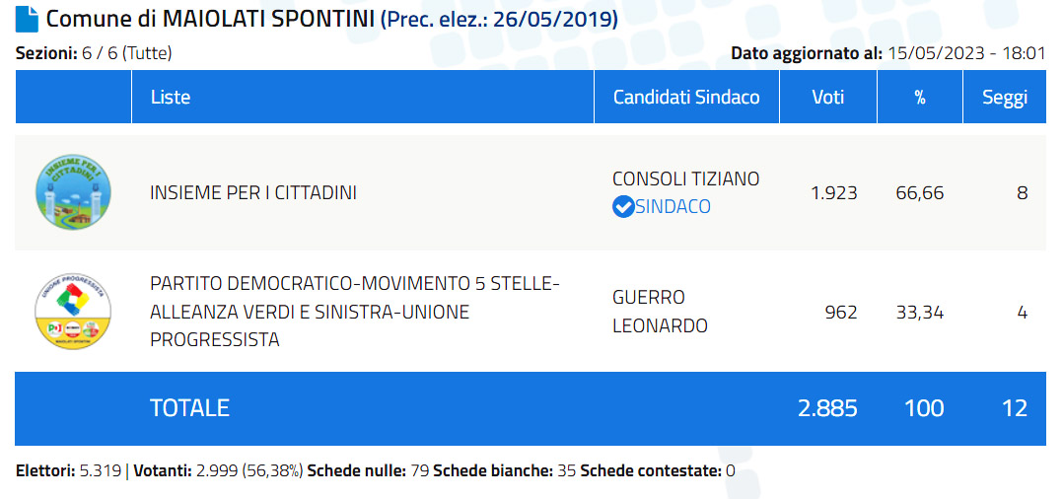Click the Sindaco checkmark icon

tap(623, 207)
